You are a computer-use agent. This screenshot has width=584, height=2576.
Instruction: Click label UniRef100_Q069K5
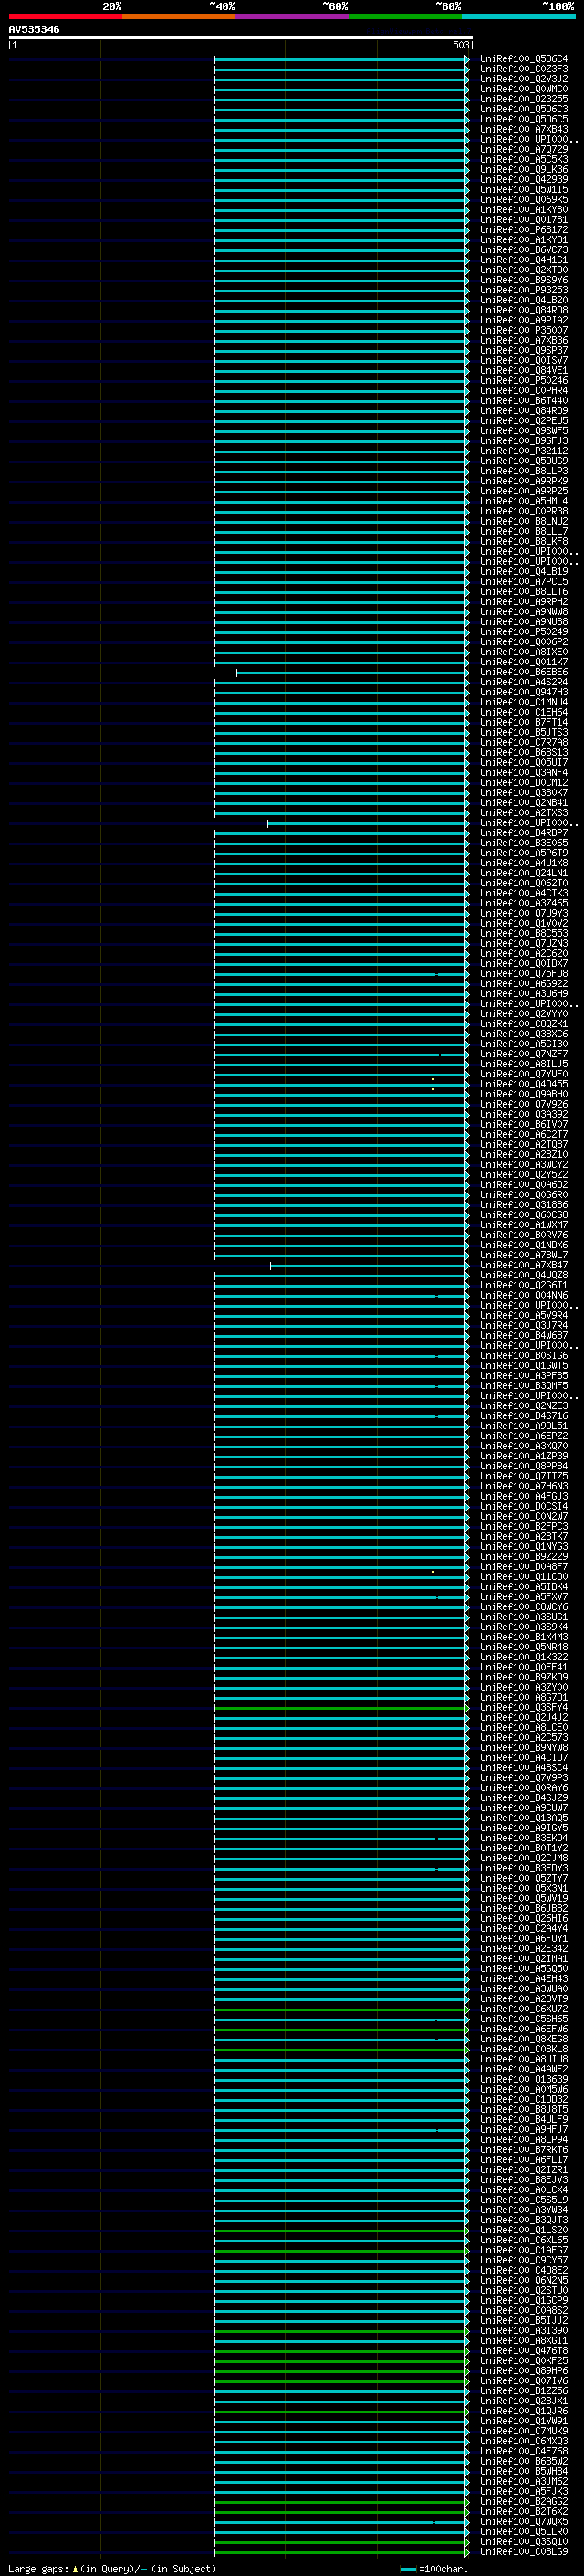tap(523, 200)
